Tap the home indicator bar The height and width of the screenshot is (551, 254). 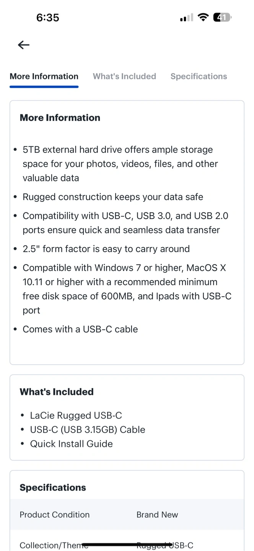click(127, 544)
